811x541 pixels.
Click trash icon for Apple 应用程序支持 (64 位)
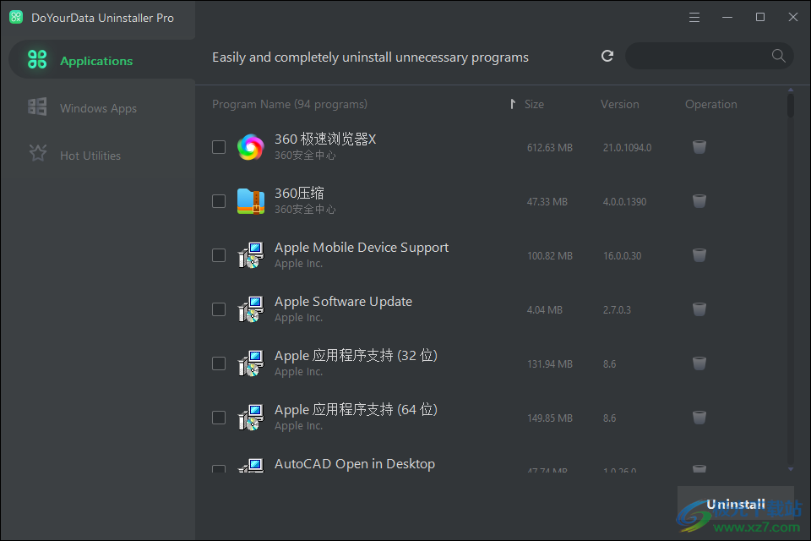point(699,418)
